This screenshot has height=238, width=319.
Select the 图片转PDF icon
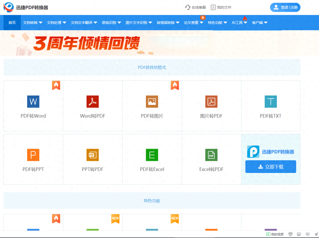[211, 101]
